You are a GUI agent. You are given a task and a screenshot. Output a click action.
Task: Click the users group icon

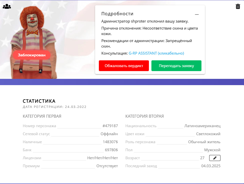(x=7, y=7)
